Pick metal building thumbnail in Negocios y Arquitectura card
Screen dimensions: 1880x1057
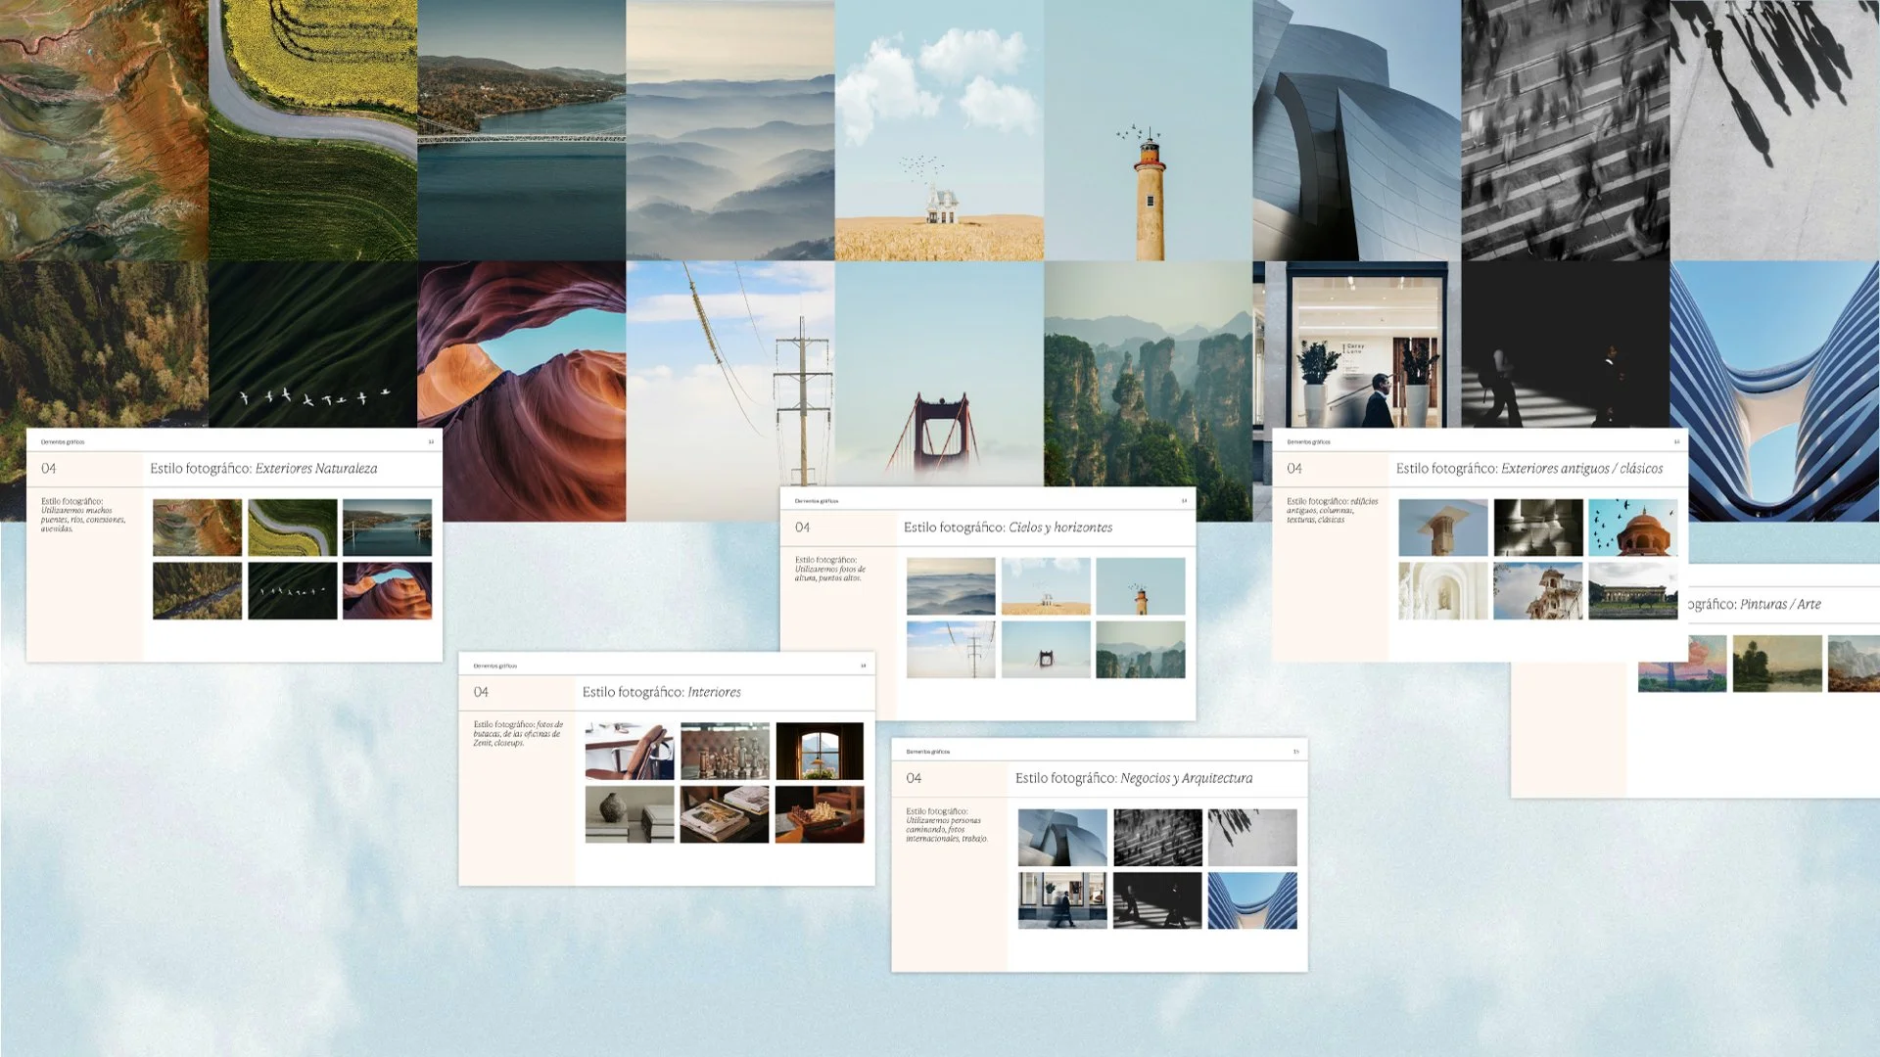coord(1062,838)
